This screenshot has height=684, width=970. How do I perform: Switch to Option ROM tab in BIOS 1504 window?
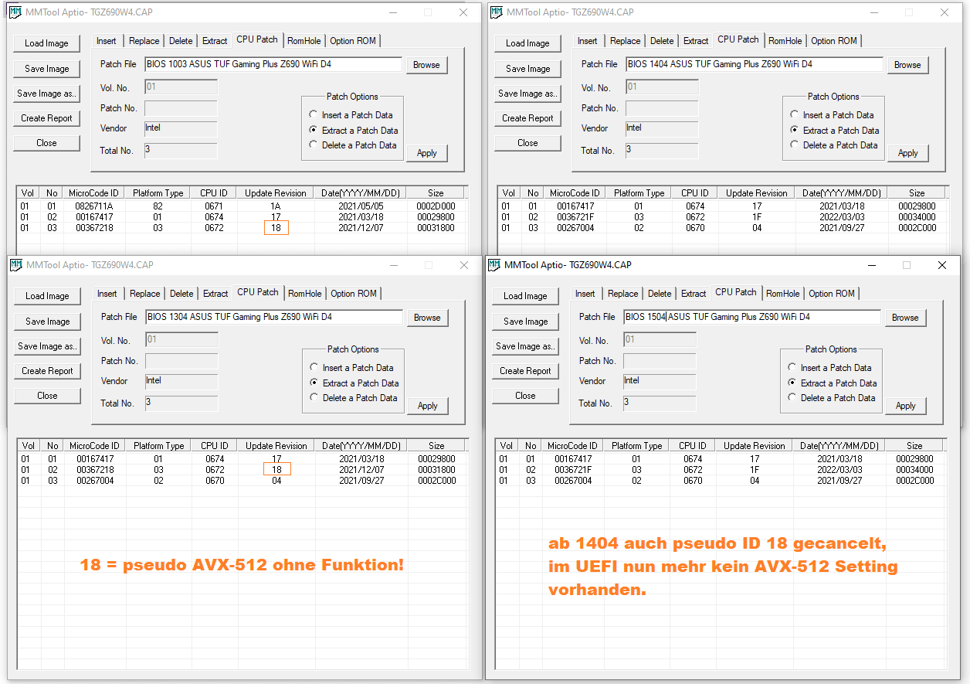[x=832, y=294]
